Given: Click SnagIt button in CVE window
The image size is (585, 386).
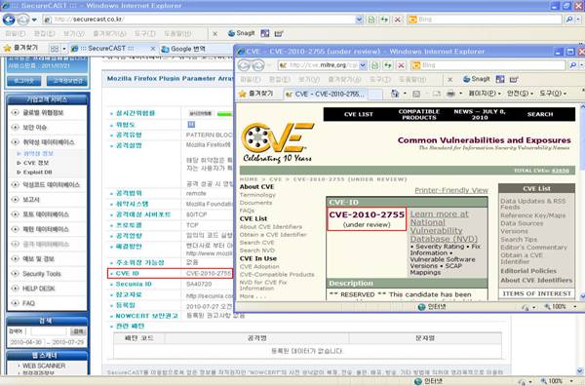Looking at the screenshot, I should pos(476,79).
